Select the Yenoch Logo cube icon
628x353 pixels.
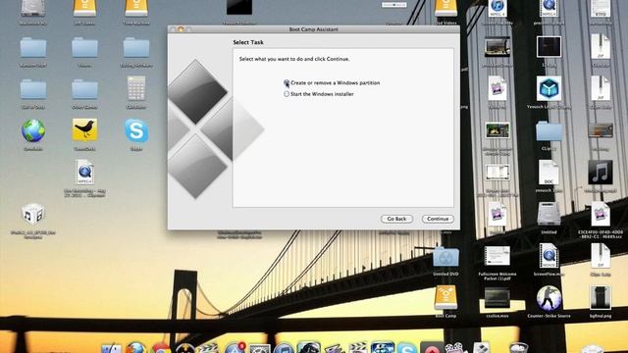pos(549,88)
